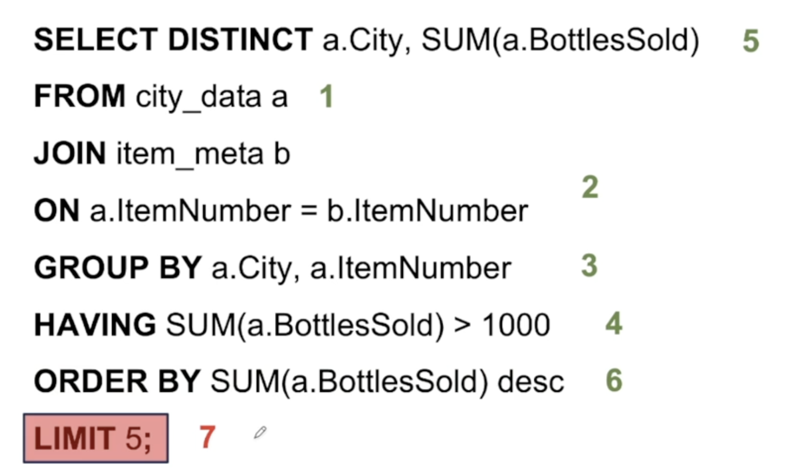Click the ORDER BY keyword
The height and width of the screenshot is (473, 804).
[117, 381]
